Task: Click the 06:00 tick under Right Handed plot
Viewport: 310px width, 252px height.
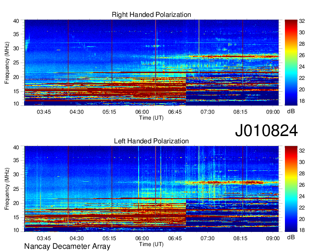Action: (x=142, y=112)
